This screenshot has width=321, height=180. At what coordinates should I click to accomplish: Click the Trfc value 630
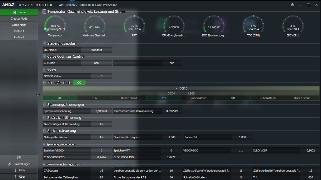(310, 177)
